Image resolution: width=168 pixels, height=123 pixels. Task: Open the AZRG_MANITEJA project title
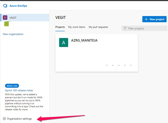[x=84, y=40]
